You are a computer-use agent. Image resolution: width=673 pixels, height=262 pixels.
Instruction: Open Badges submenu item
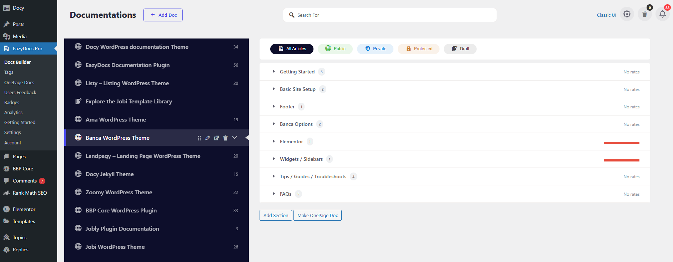[x=12, y=102]
